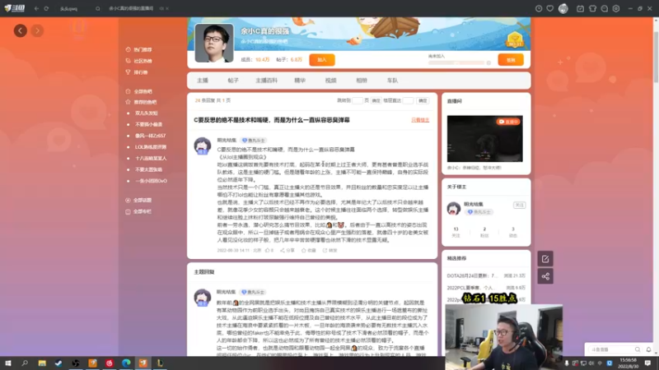Open the LOL sidebar bar entry

click(151, 147)
